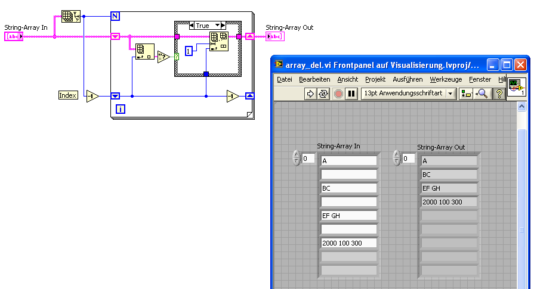This screenshot has width=534, height=289.
Task: Open the Datei menu
Action: tap(285, 80)
